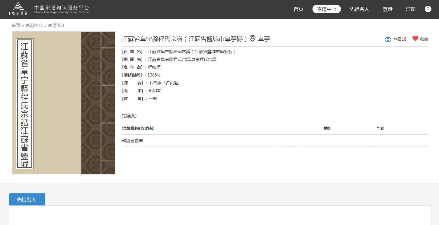Click 家谱简介 breadcrumb text
Image resolution: width=439 pixels, height=225 pixels.
pyautogui.click(x=56, y=25)
